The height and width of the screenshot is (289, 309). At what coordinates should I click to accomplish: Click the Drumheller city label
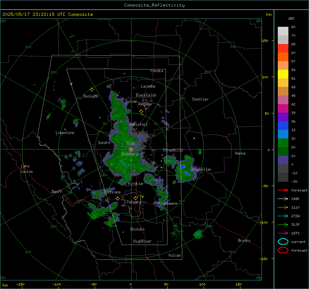tap(201, 169)
